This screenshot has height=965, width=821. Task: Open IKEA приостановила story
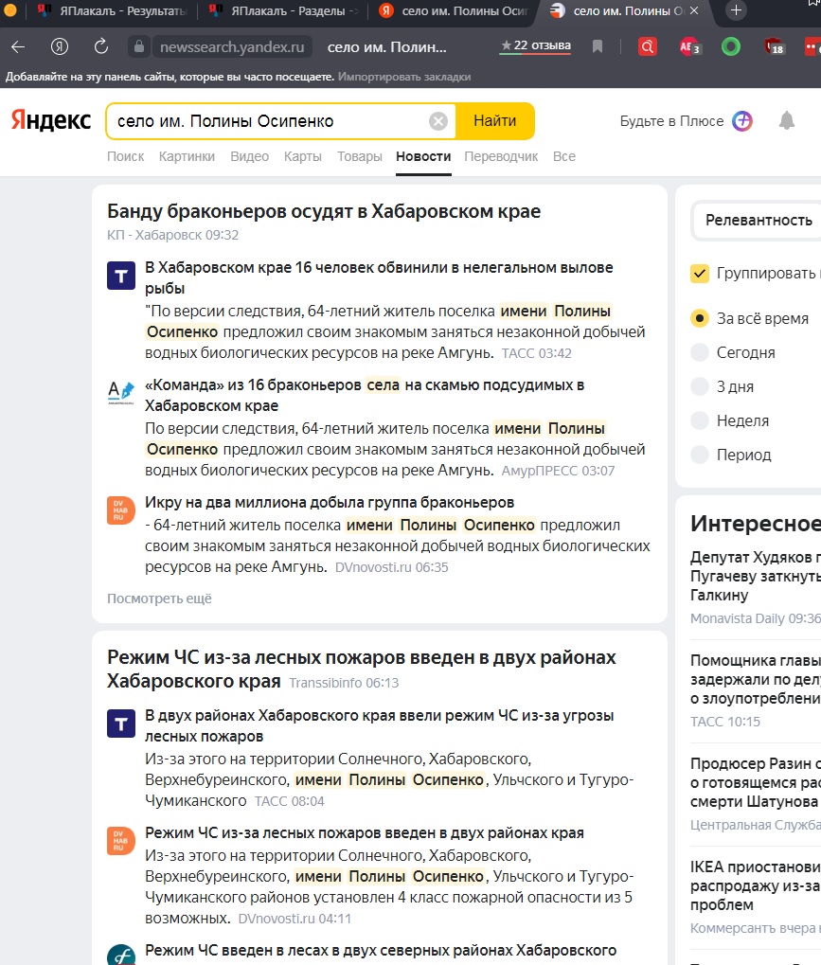(756, 885)
